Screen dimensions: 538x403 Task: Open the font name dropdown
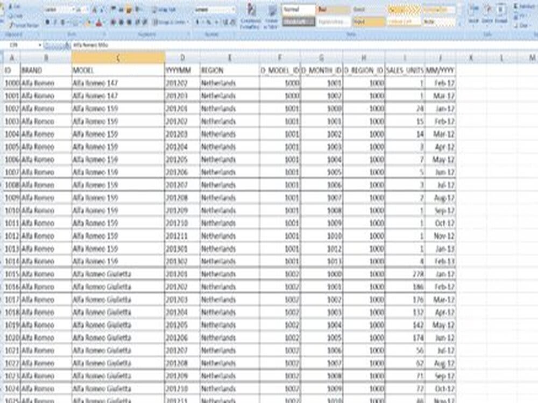coord(73,10)
